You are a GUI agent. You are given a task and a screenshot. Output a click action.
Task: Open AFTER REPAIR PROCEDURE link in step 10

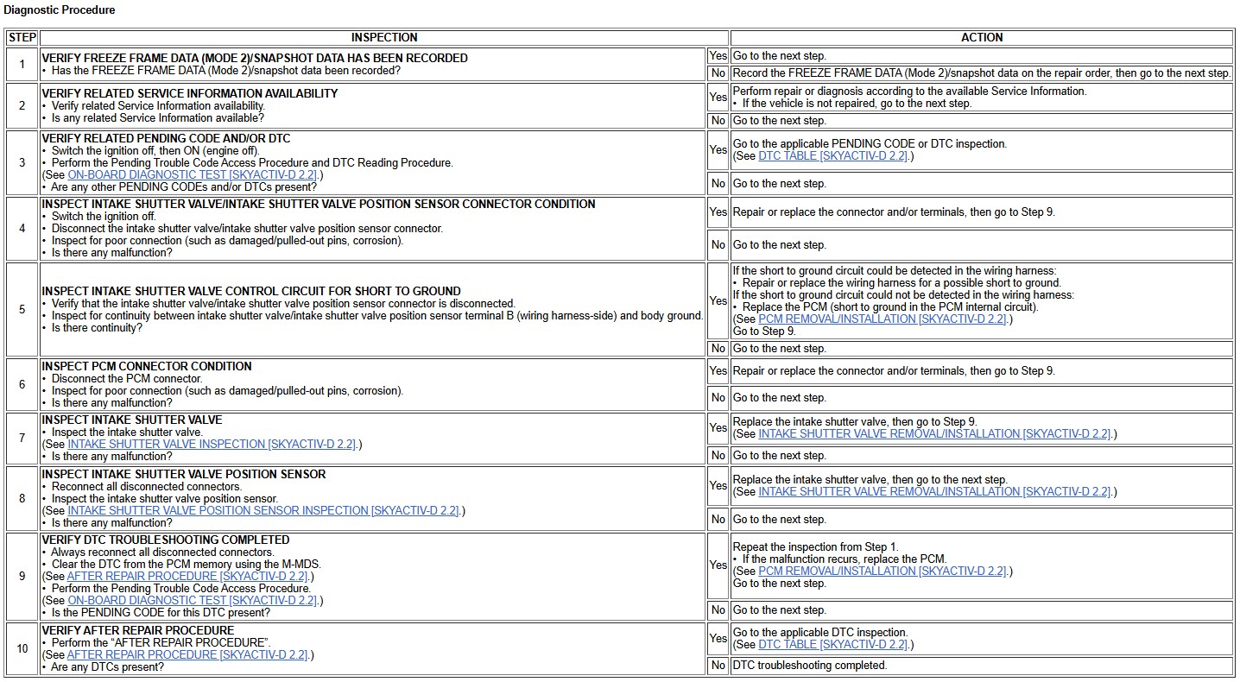[188, 654]
